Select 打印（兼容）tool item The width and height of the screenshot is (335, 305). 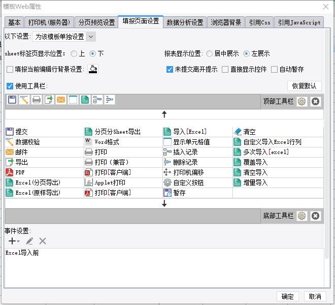point(123,162)
